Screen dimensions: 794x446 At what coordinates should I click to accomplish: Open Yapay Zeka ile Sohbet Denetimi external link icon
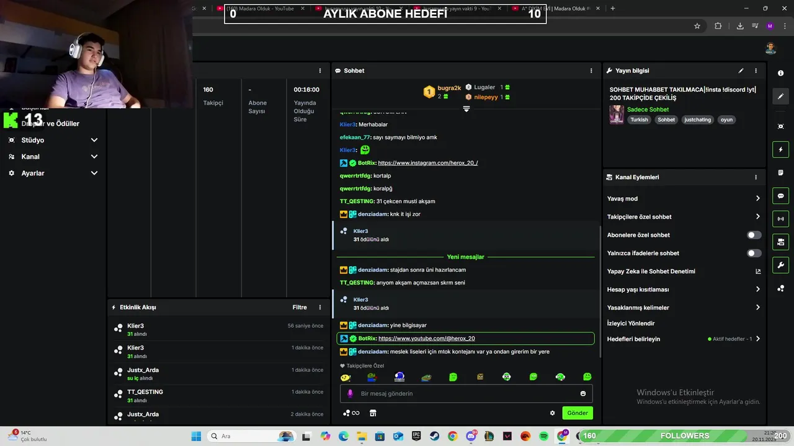point(757,271)
